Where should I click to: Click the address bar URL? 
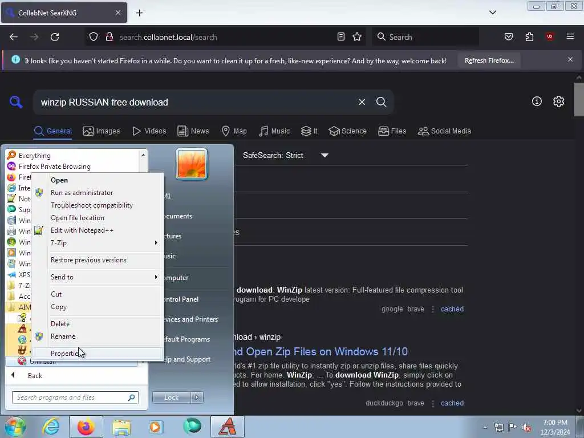click(168, 37)
